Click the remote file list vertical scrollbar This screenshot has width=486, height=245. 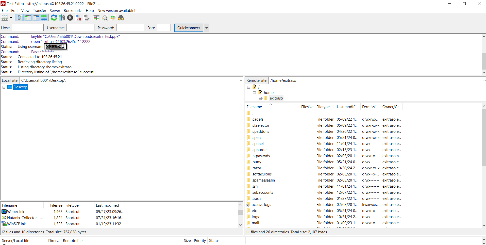[484, 166]
